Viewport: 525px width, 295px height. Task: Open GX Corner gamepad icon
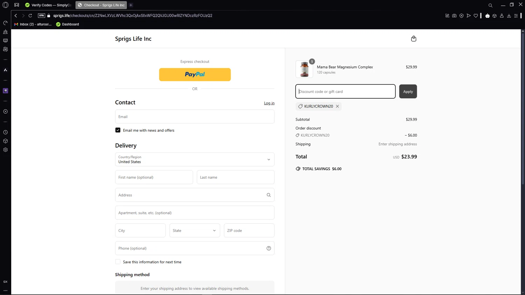(x=16, y=5)
